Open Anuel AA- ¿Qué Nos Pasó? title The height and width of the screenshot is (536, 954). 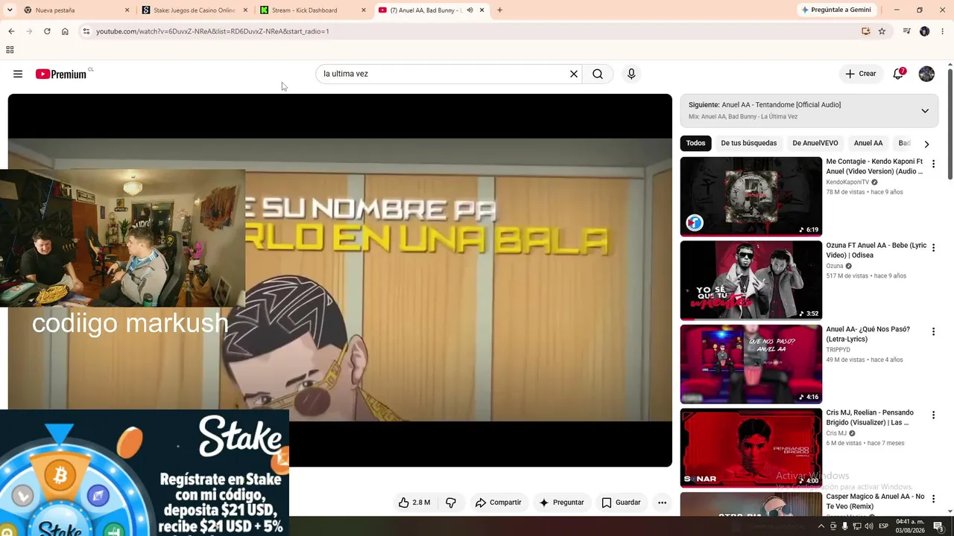pos(868,334)
